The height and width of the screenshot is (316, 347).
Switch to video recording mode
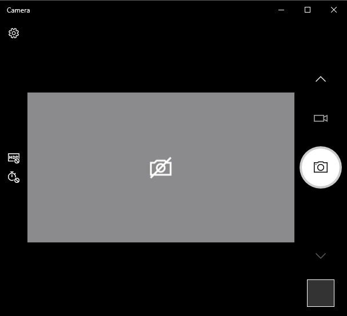pos(320,118)
